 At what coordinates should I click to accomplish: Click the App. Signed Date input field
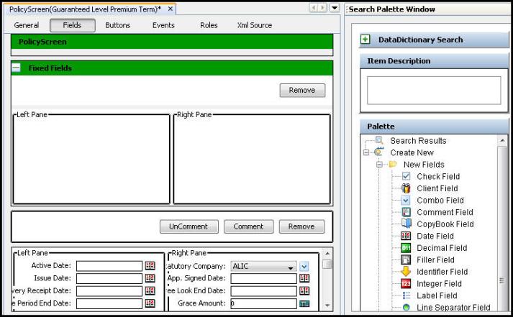[x=264, y=278]
